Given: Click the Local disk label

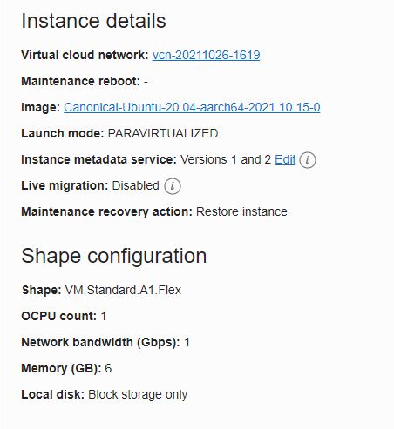Looking at the screenshot, I should click(x=52, y=394).
